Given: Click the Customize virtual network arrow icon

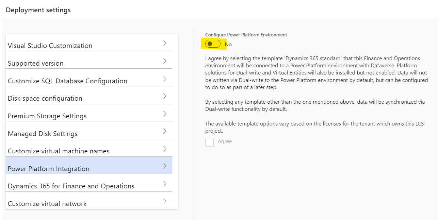Looking at the screenshot, I should (x=165, y=201).
